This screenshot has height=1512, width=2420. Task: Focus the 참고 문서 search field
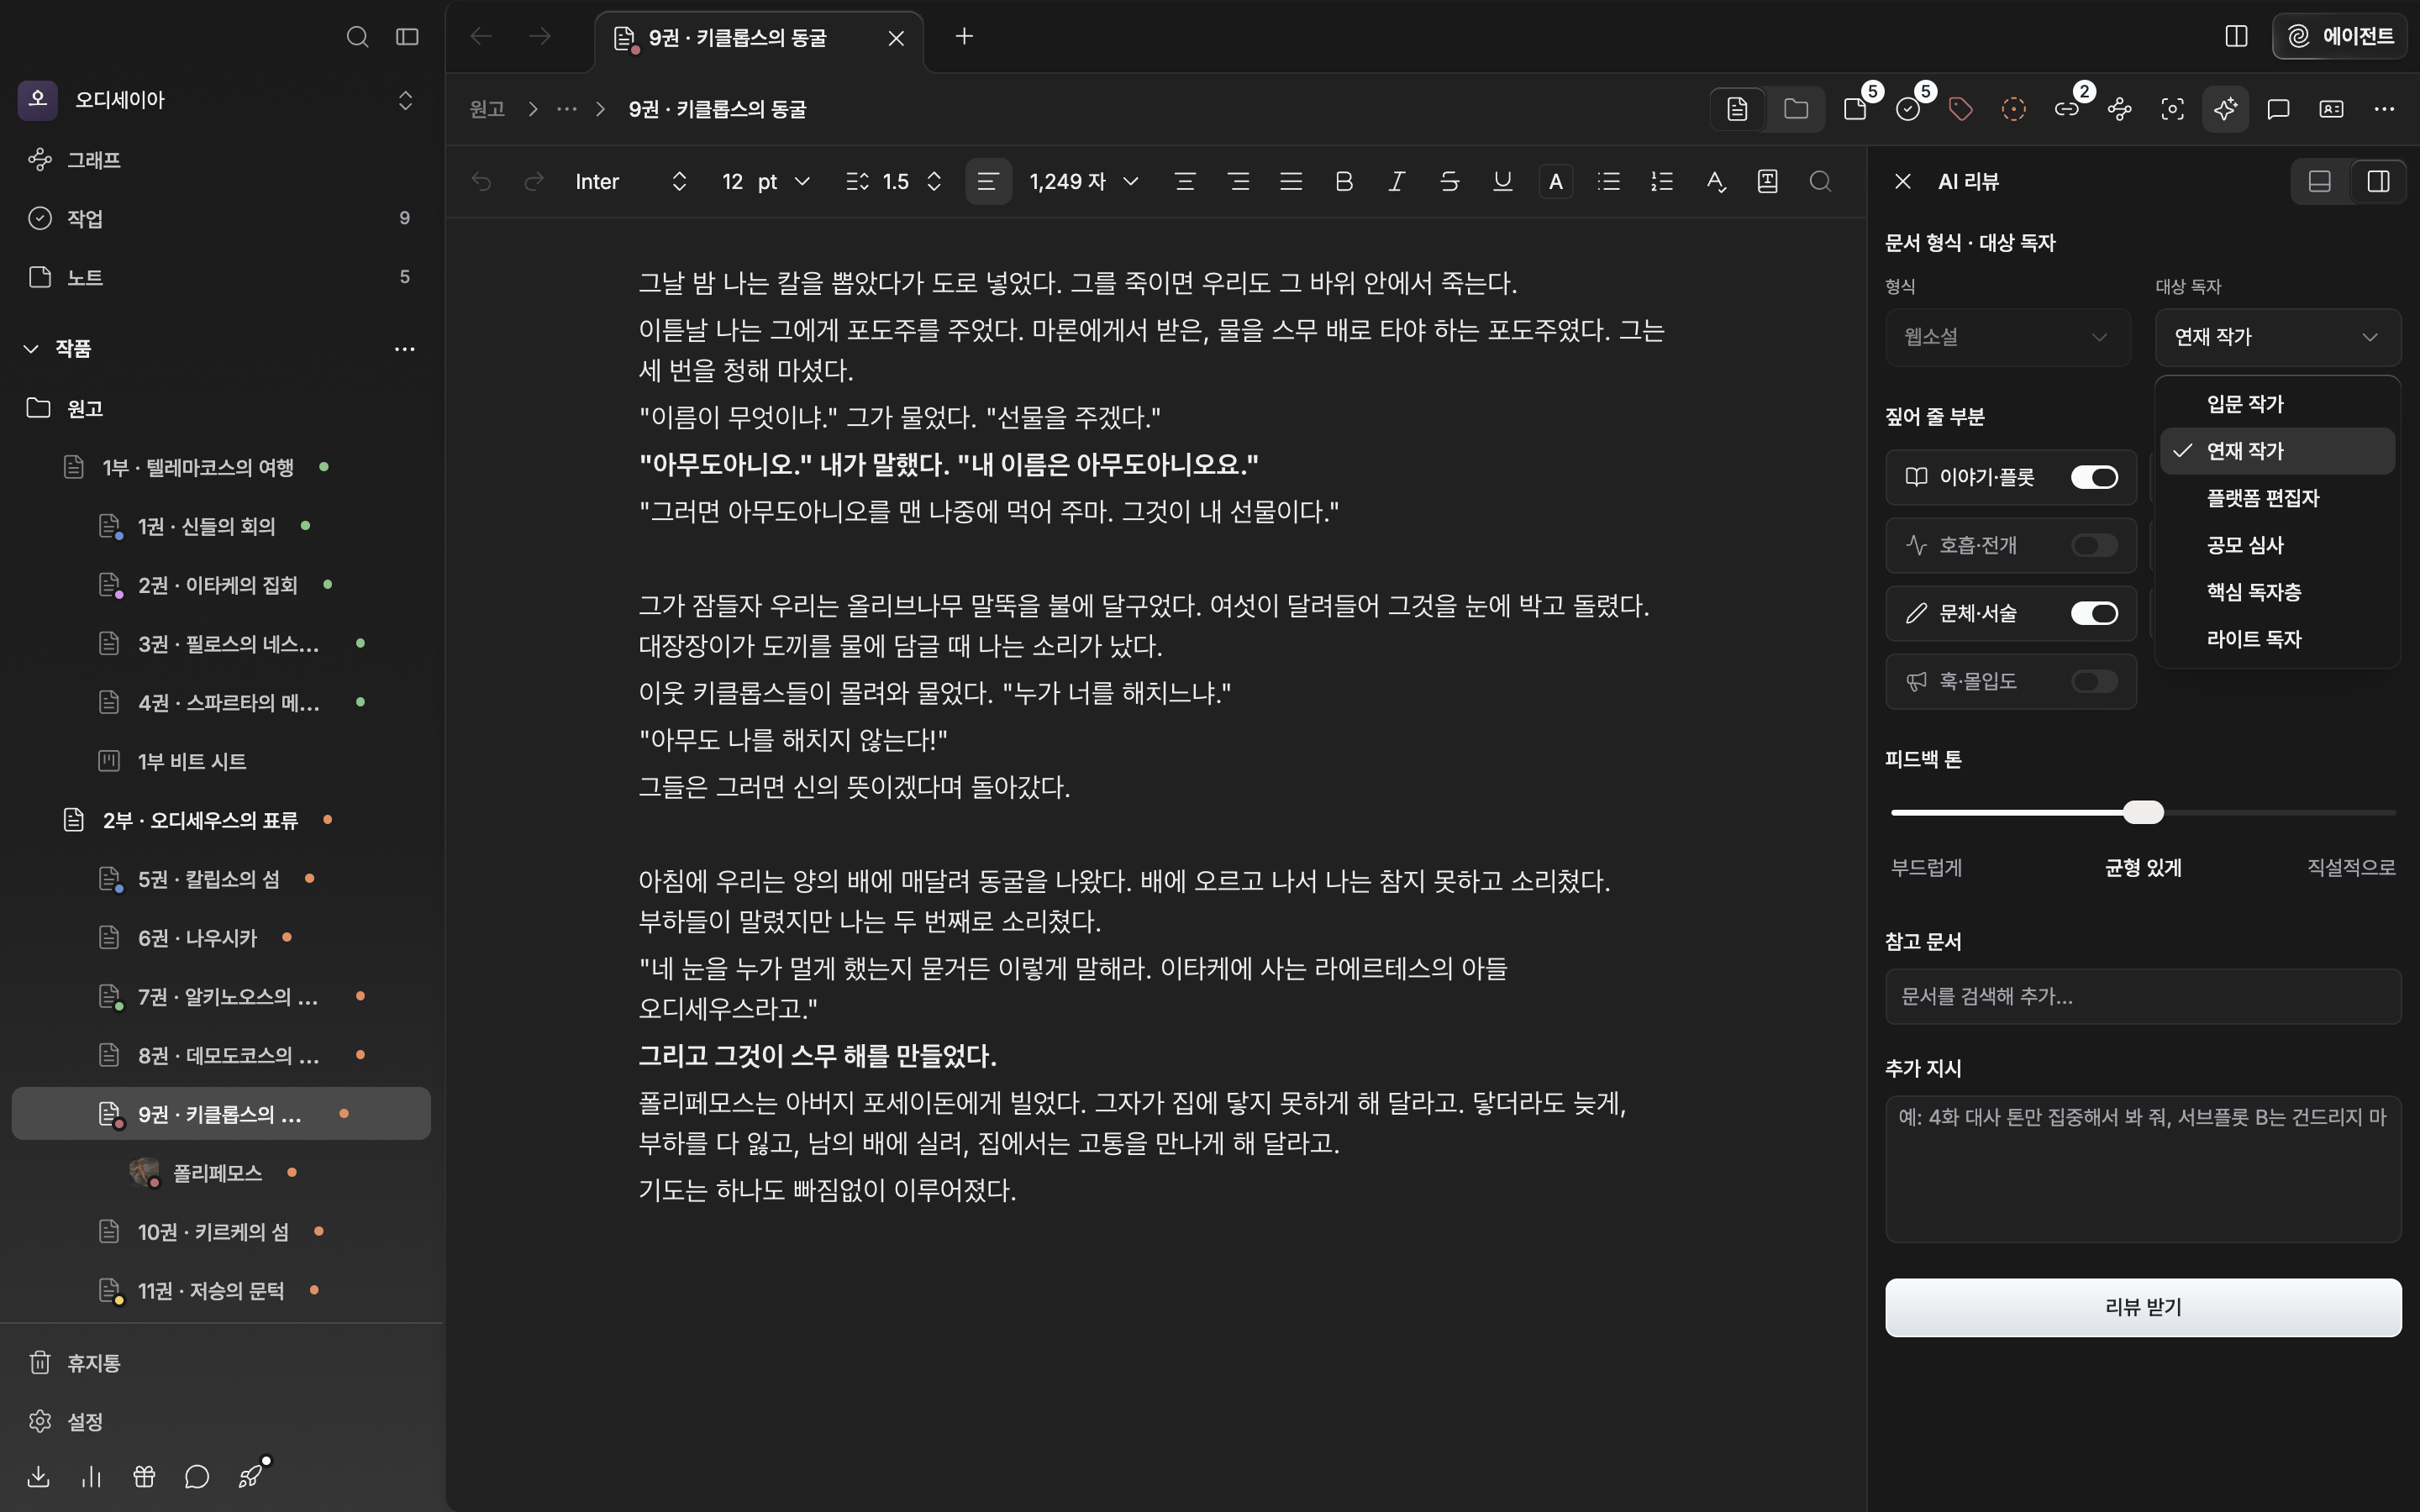click(x=2143, y=996)
